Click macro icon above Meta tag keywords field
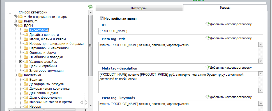The image size is (272, 111). [208, 97]
